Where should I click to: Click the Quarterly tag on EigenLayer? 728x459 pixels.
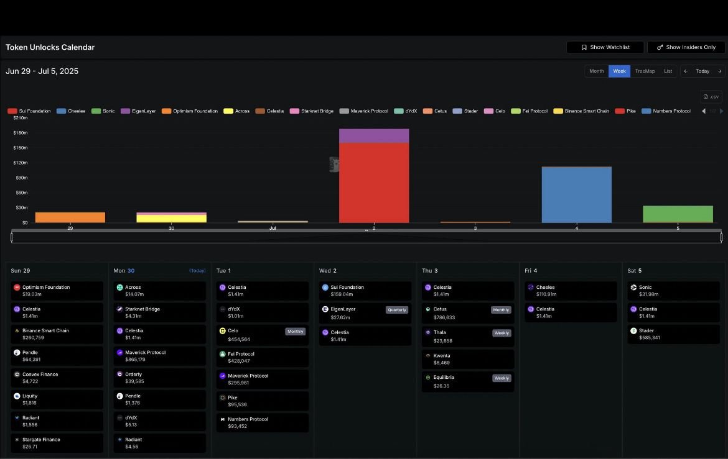(x=397, y=310)
